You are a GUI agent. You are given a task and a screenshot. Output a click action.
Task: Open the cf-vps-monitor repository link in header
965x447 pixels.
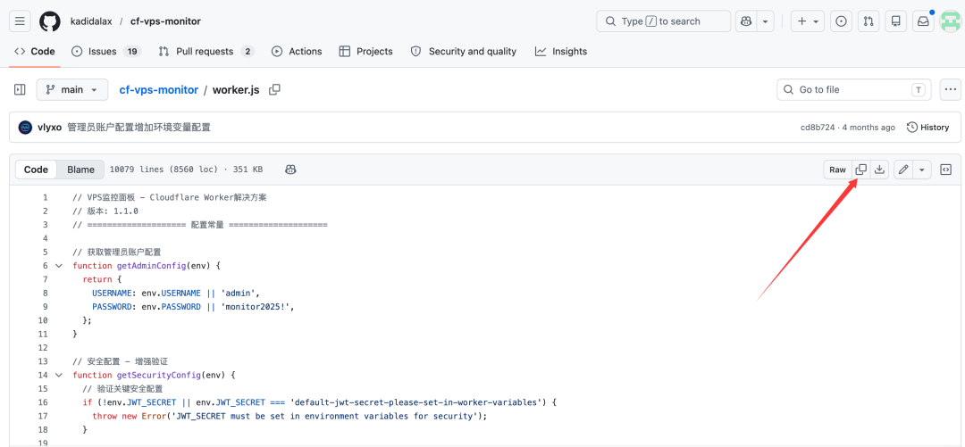[165, 21]
